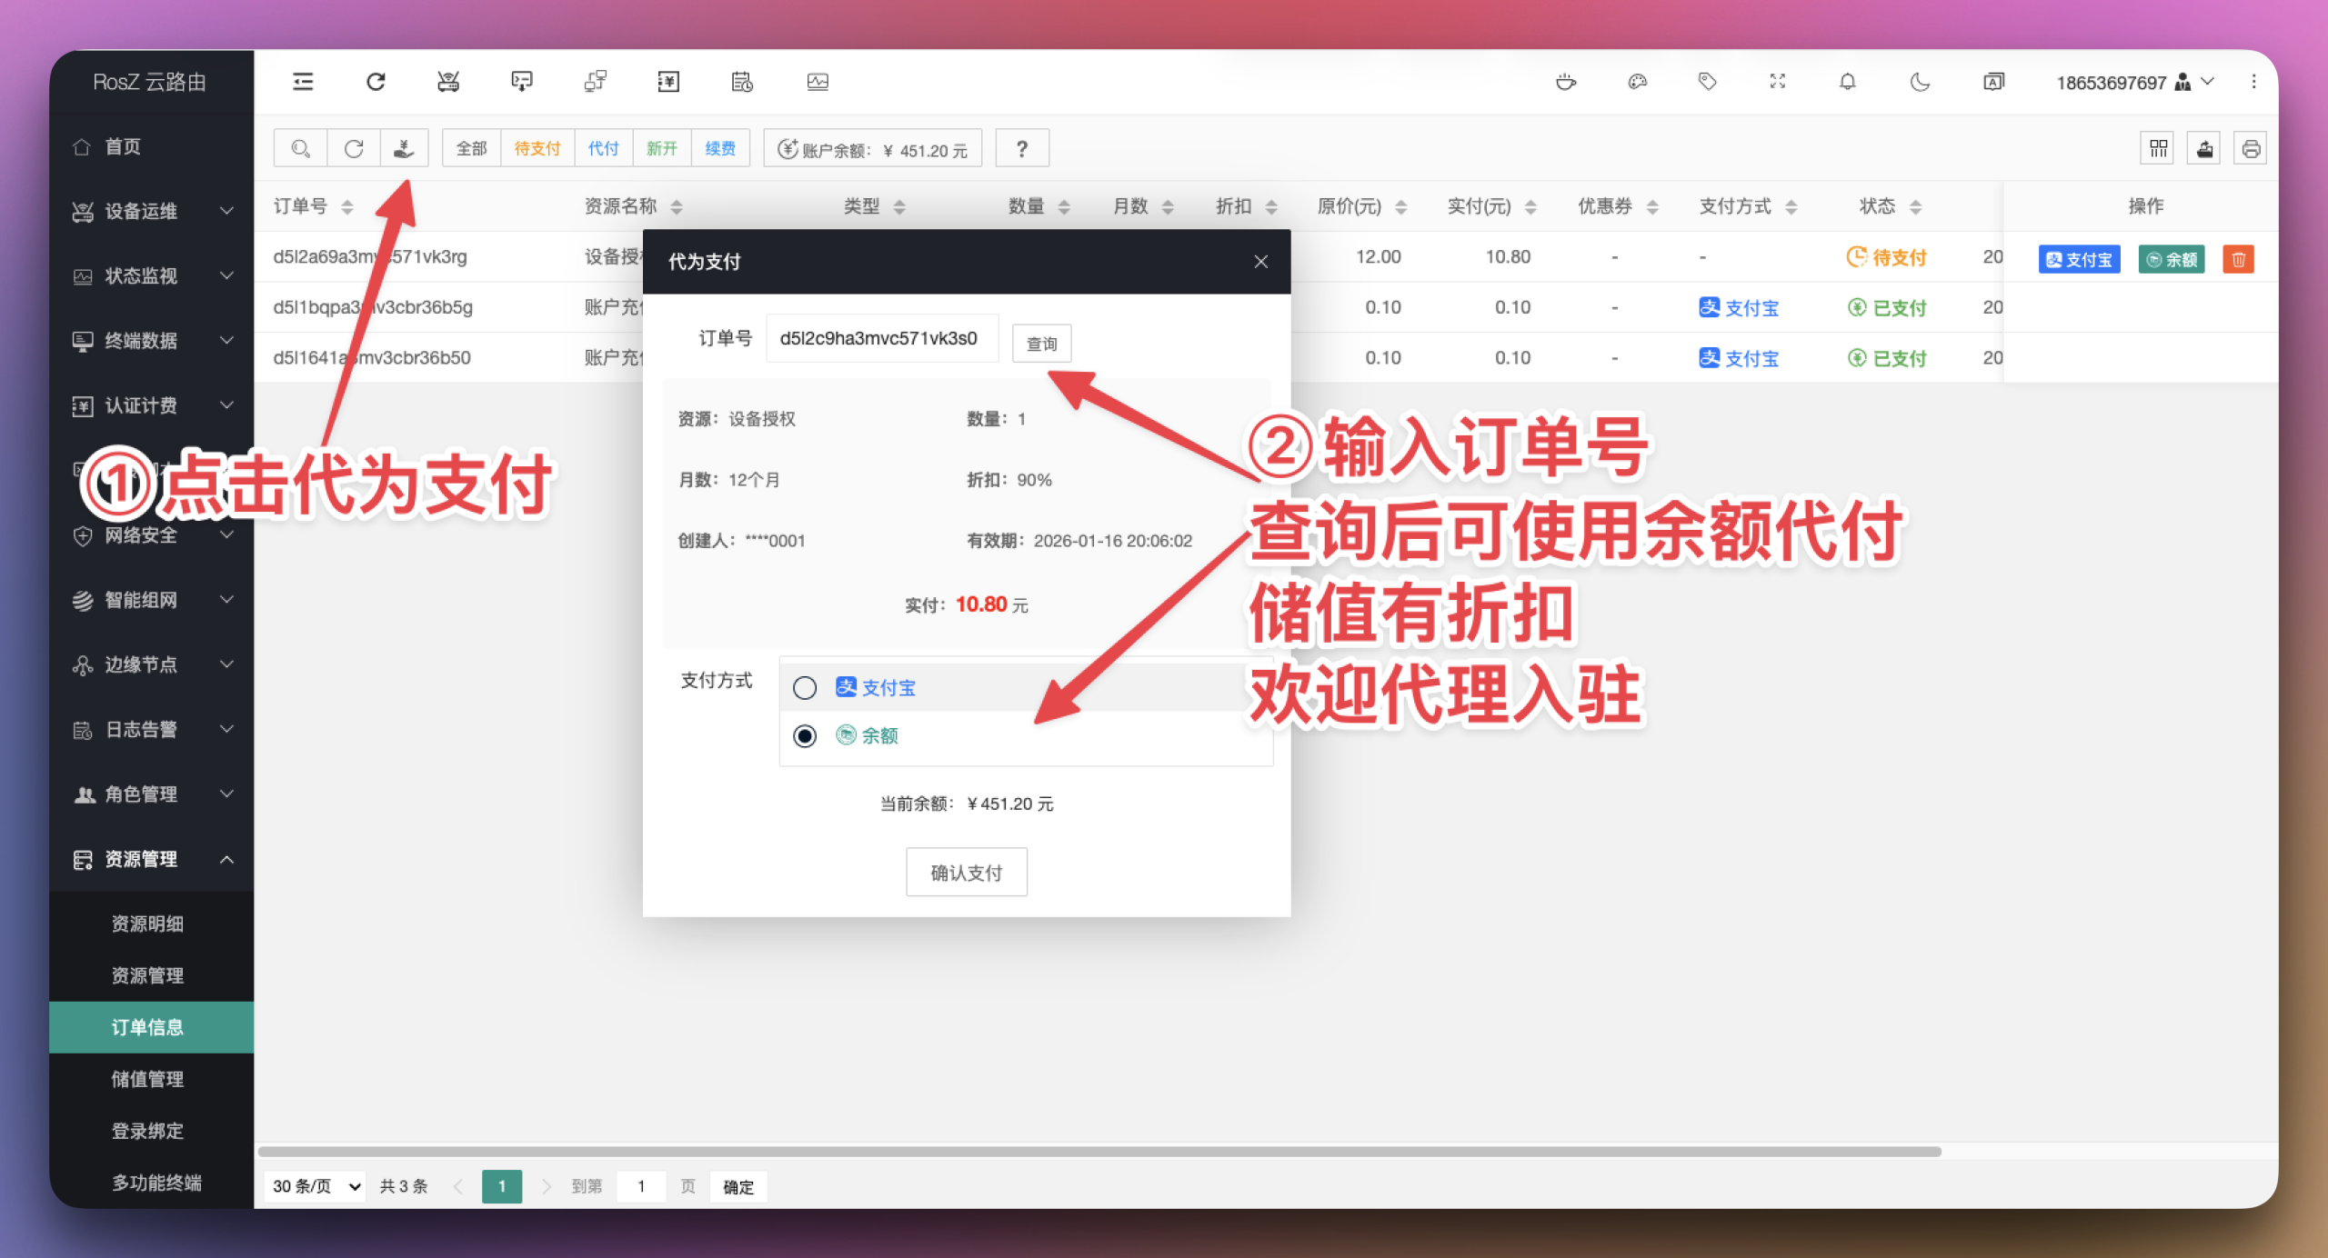Click the search magnifier icon in order toolbar

300,148
